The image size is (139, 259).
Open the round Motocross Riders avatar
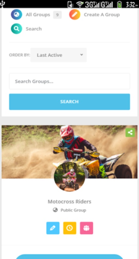(69, 176)
